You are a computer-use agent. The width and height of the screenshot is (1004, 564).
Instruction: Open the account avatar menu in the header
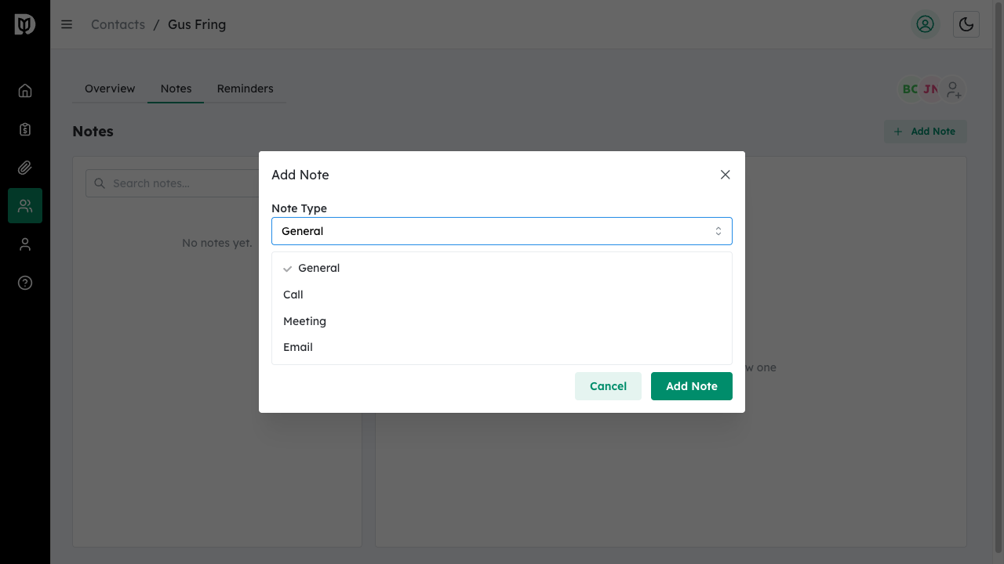coord(925,24)
